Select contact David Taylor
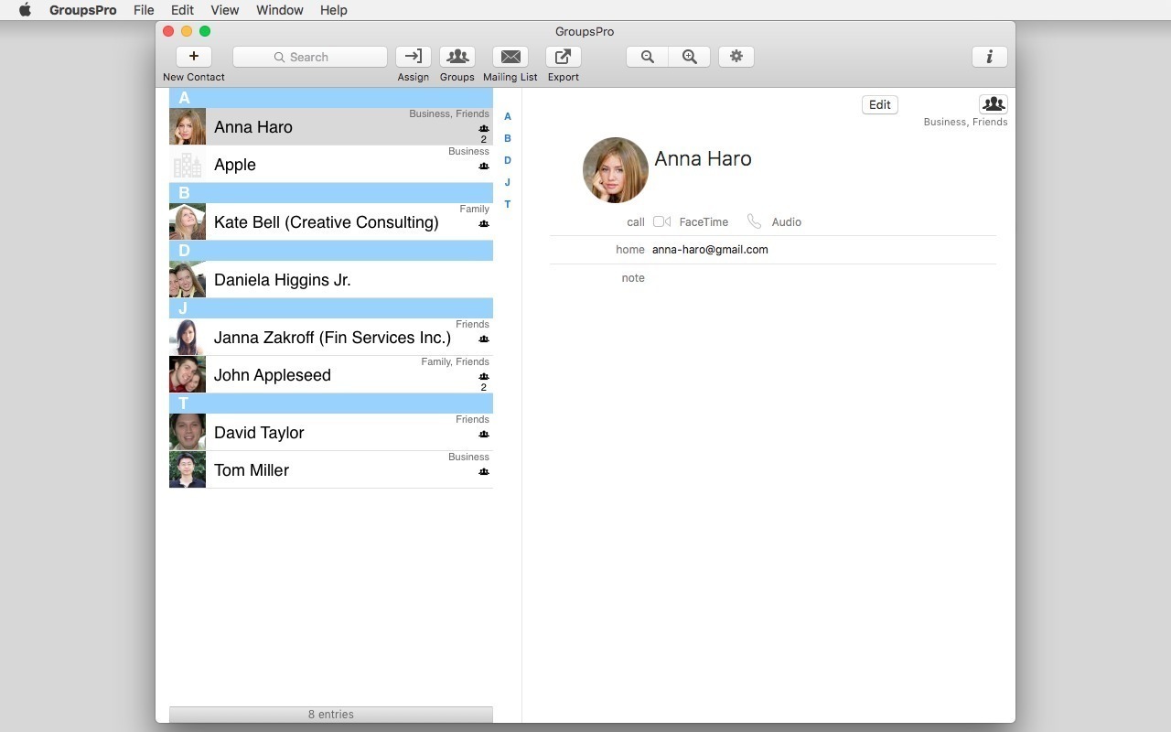 pyautogui.click(x=331, y=433)
